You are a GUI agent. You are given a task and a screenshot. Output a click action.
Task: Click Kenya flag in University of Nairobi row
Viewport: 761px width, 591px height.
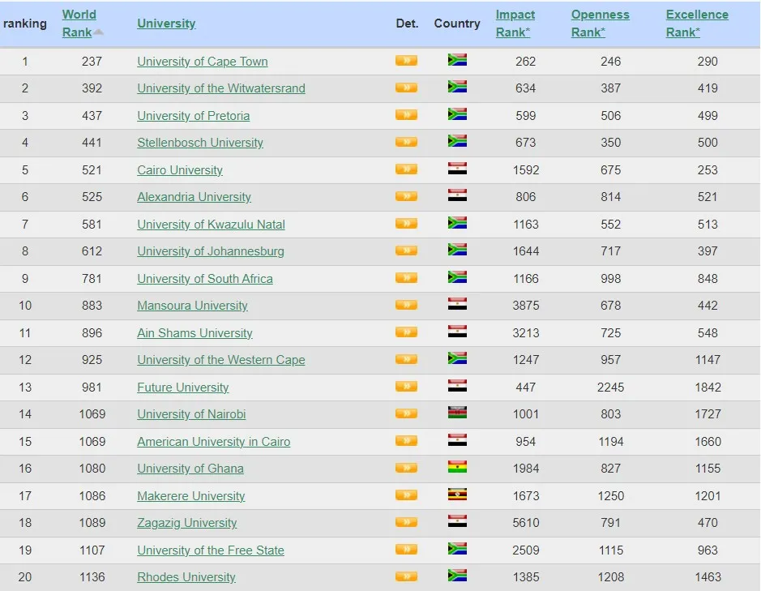457,413
